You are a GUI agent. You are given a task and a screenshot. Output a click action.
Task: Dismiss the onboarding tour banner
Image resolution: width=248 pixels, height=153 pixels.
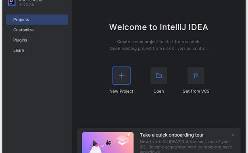tap(233, 135)
